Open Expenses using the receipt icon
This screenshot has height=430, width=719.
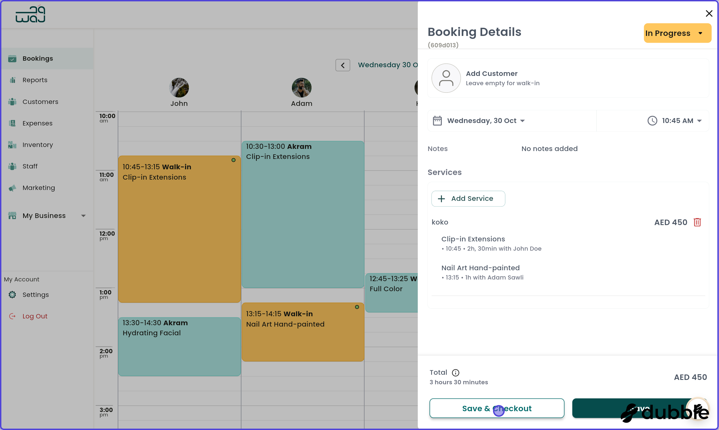pos(12,123)
